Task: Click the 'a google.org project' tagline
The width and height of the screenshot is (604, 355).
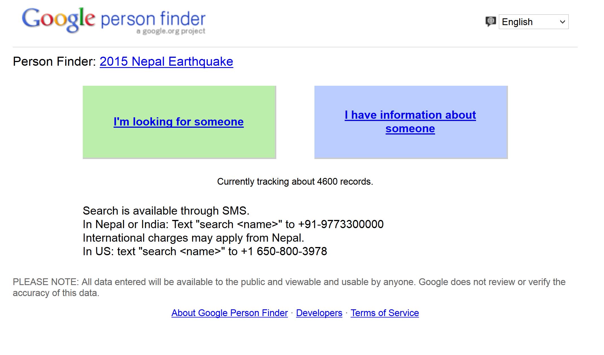Action: tap(171, 31)
